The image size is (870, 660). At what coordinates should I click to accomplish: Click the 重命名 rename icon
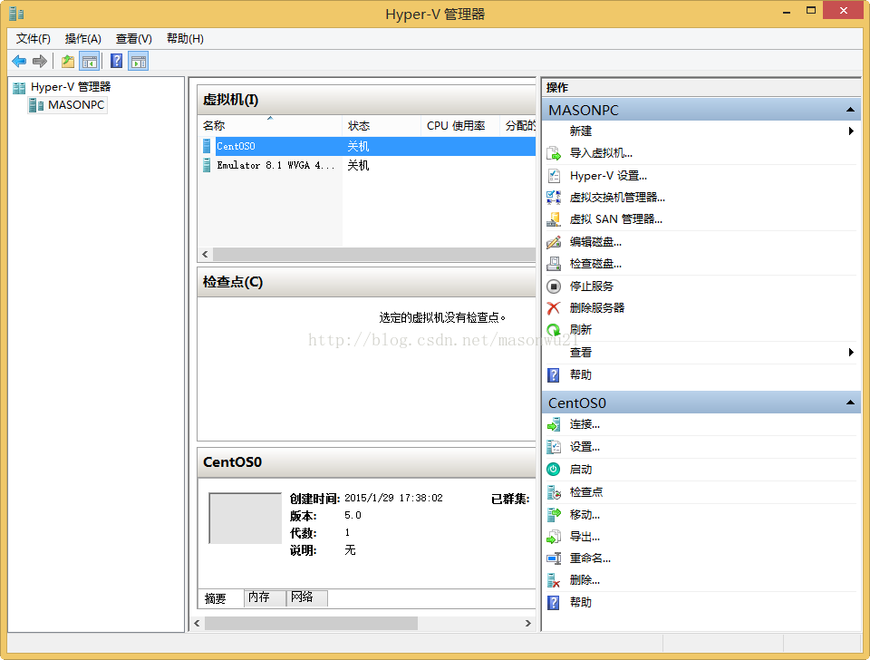(x=554, y=558)
